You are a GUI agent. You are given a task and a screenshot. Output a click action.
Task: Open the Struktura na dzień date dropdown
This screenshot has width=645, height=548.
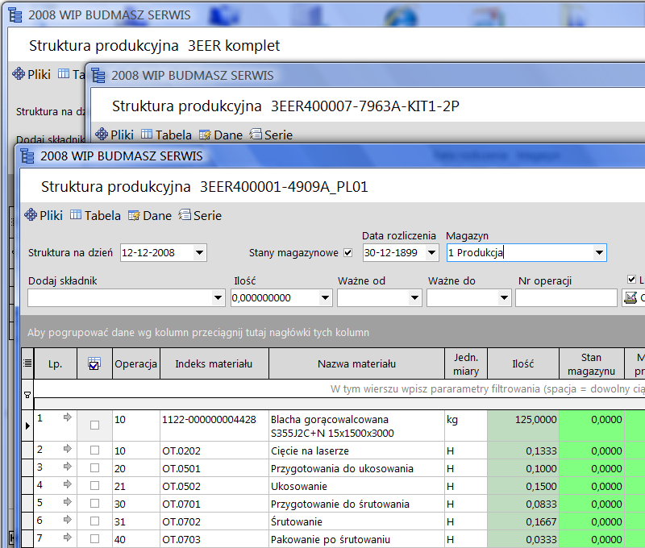pyautogui.click(x=199, y=252)
